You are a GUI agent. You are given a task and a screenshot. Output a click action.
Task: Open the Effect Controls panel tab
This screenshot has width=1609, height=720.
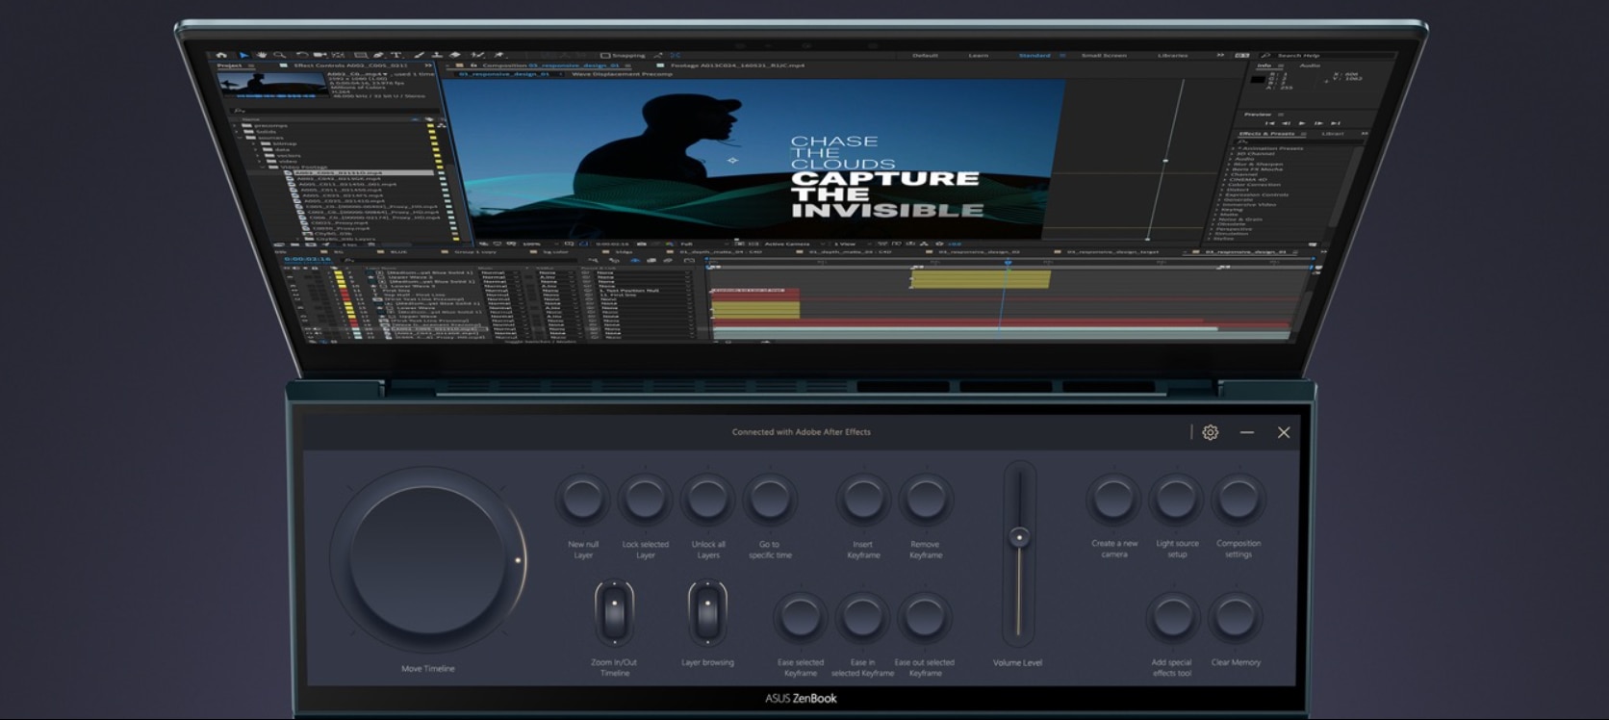coord(350,65)
